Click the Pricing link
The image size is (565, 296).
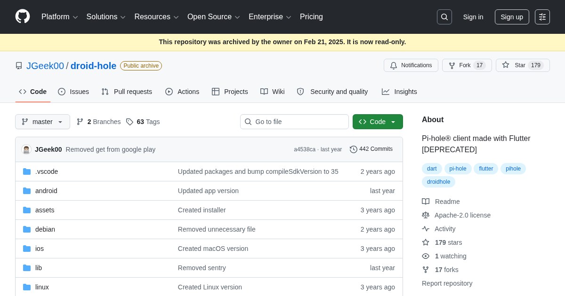(x=311, y=17)
